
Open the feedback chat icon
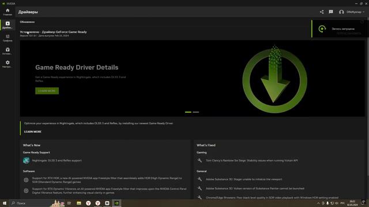coord(331,11)
